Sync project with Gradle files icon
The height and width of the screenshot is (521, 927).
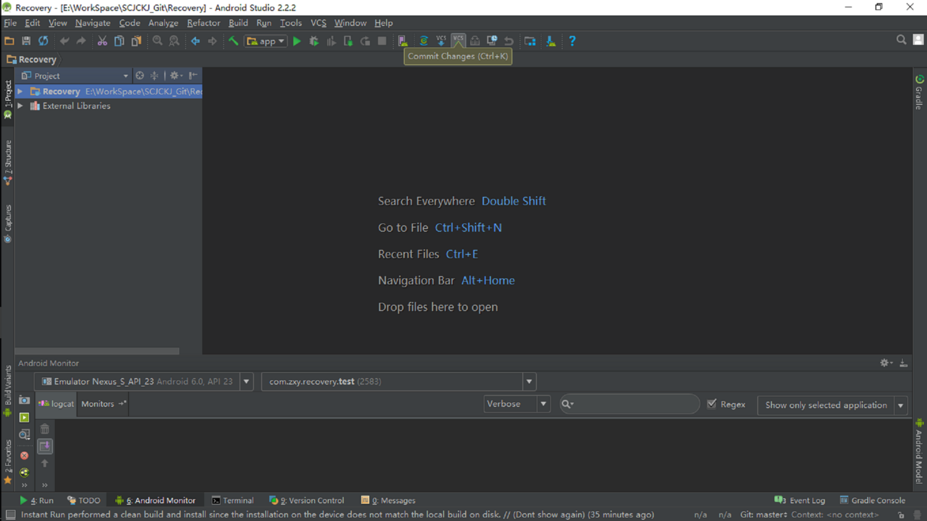pyautogui.click(x=424, y=41)
